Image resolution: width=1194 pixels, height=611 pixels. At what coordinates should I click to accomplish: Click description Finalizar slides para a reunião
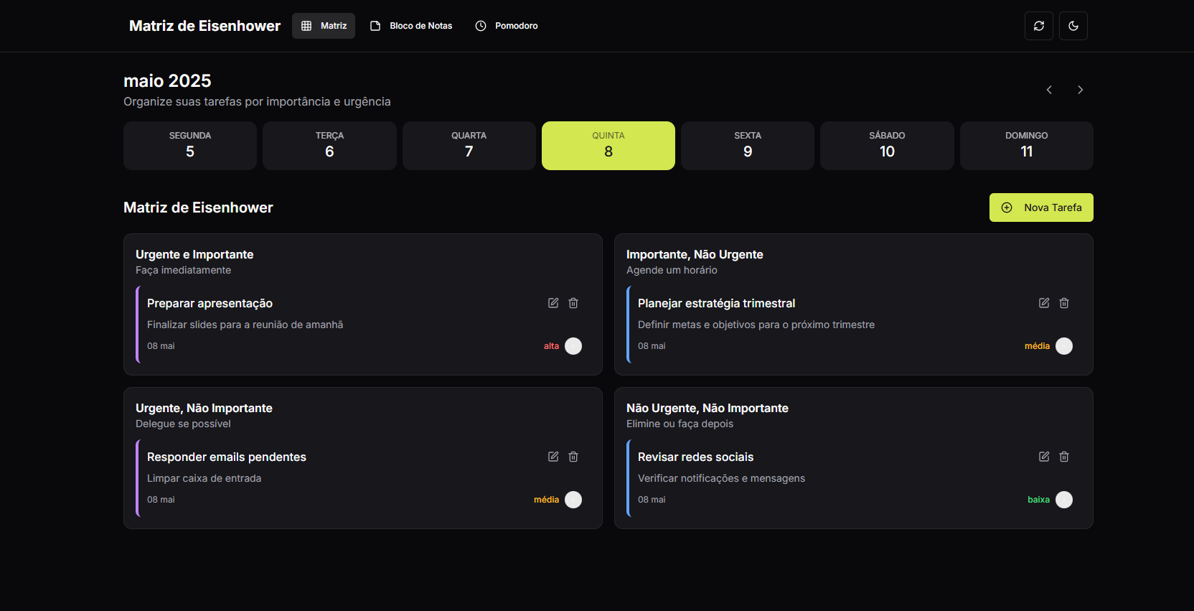tap(245, 325)
